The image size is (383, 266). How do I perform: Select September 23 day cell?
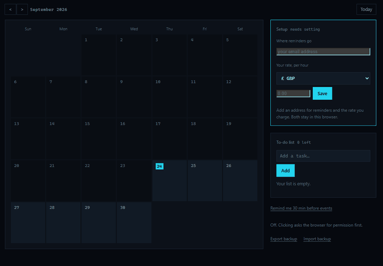coord(134,180)
